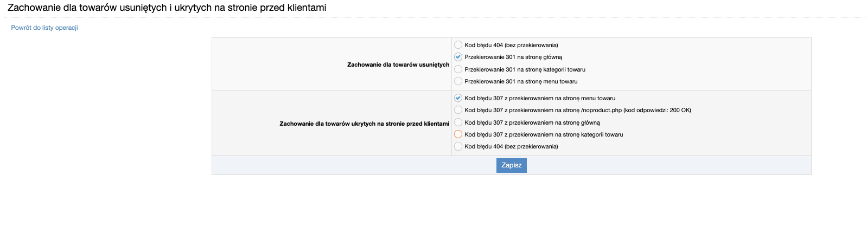
Task: Click label text 'Przekierowanie 301 na stronę kategorii towaru'
Action: coord(525,69)
